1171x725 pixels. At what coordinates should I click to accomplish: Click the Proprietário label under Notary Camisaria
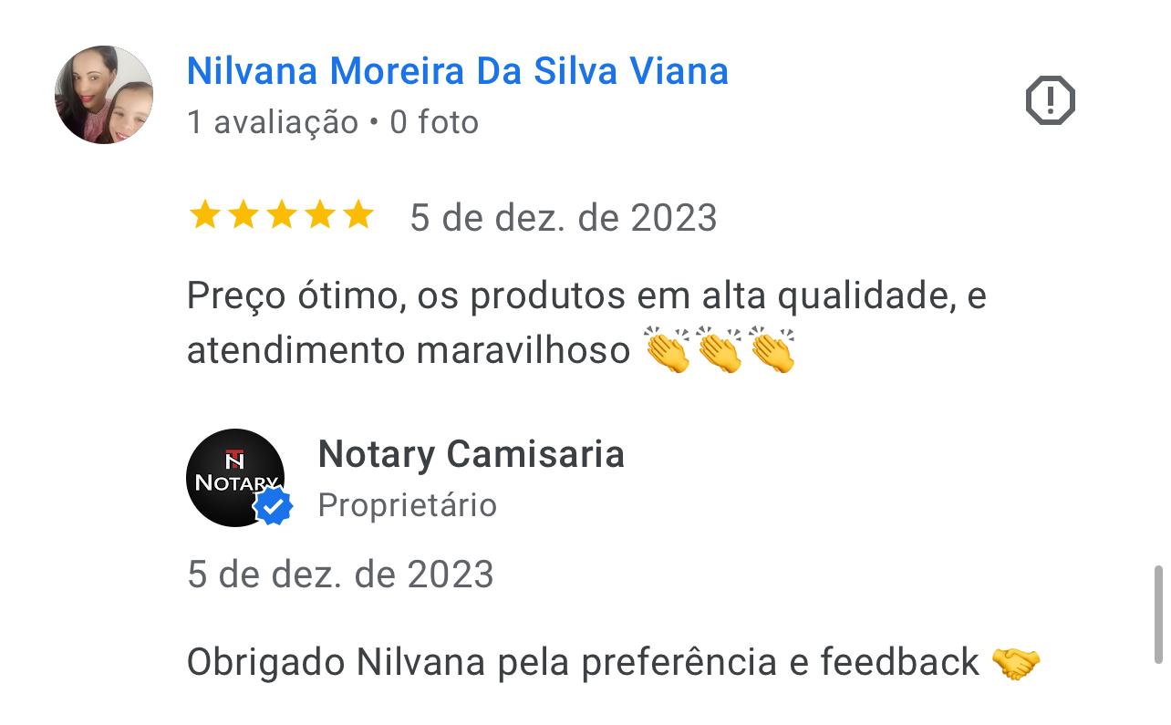(x=408, y=505)
